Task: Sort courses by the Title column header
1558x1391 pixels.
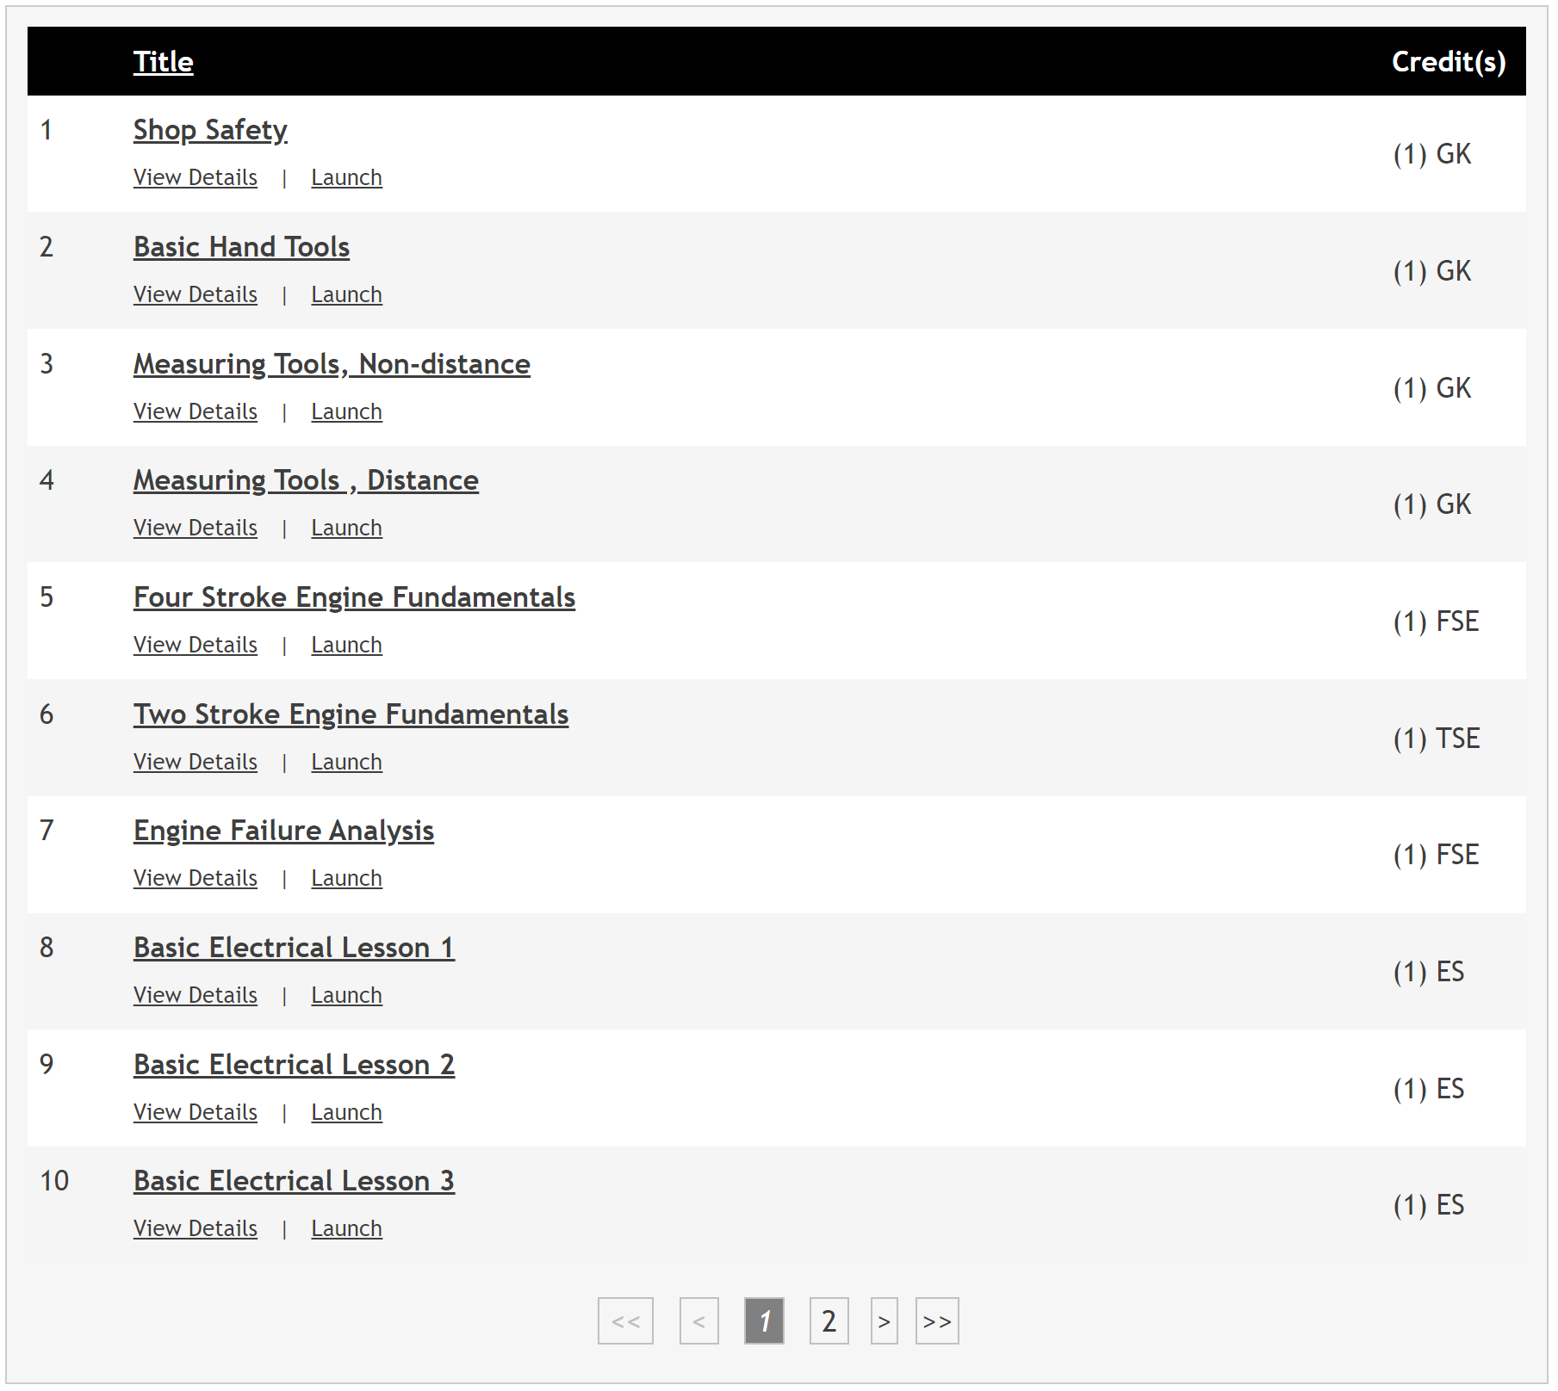Action: [163, 62]
